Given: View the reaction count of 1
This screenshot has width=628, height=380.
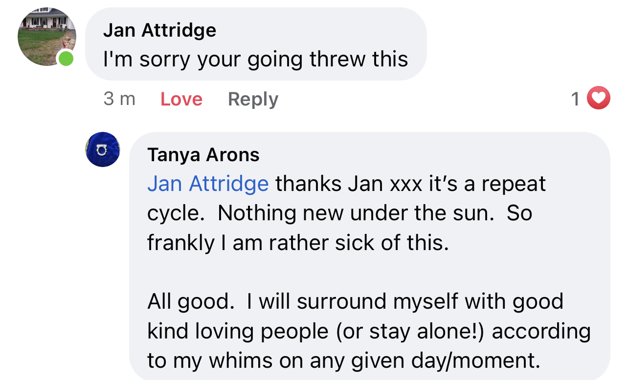Looking at the screenshot, I should (x=576, y=99).
